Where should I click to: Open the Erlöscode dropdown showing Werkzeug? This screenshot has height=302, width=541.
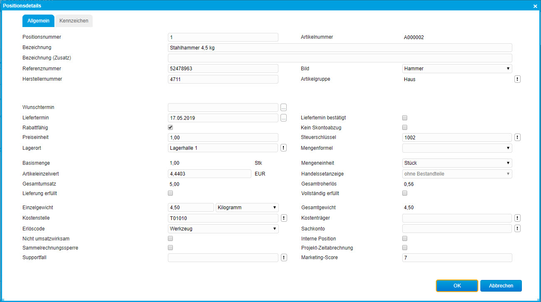[x=223, y=228]
